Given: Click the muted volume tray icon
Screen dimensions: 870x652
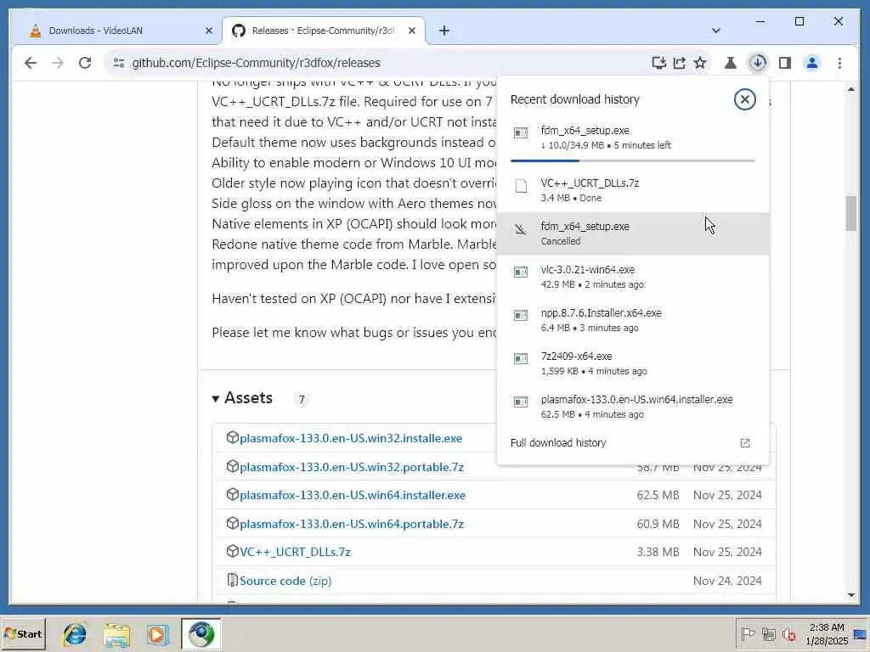Looking at the screenshot, I should [x=788, y=634].
